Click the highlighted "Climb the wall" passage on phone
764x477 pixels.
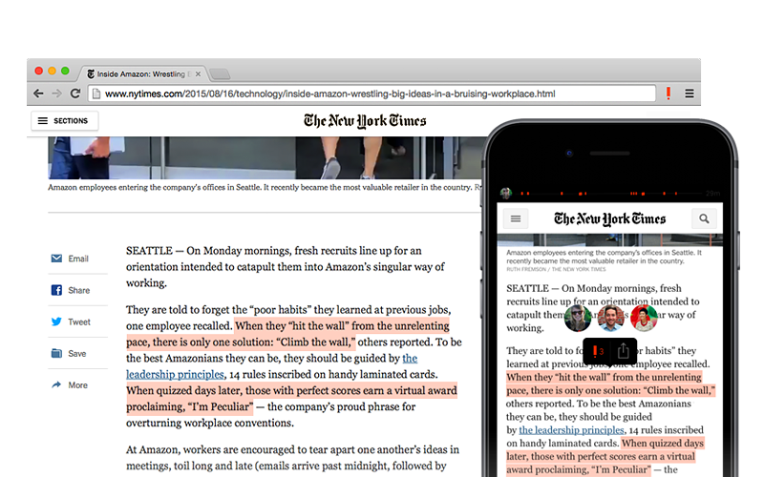click(610, 384)
